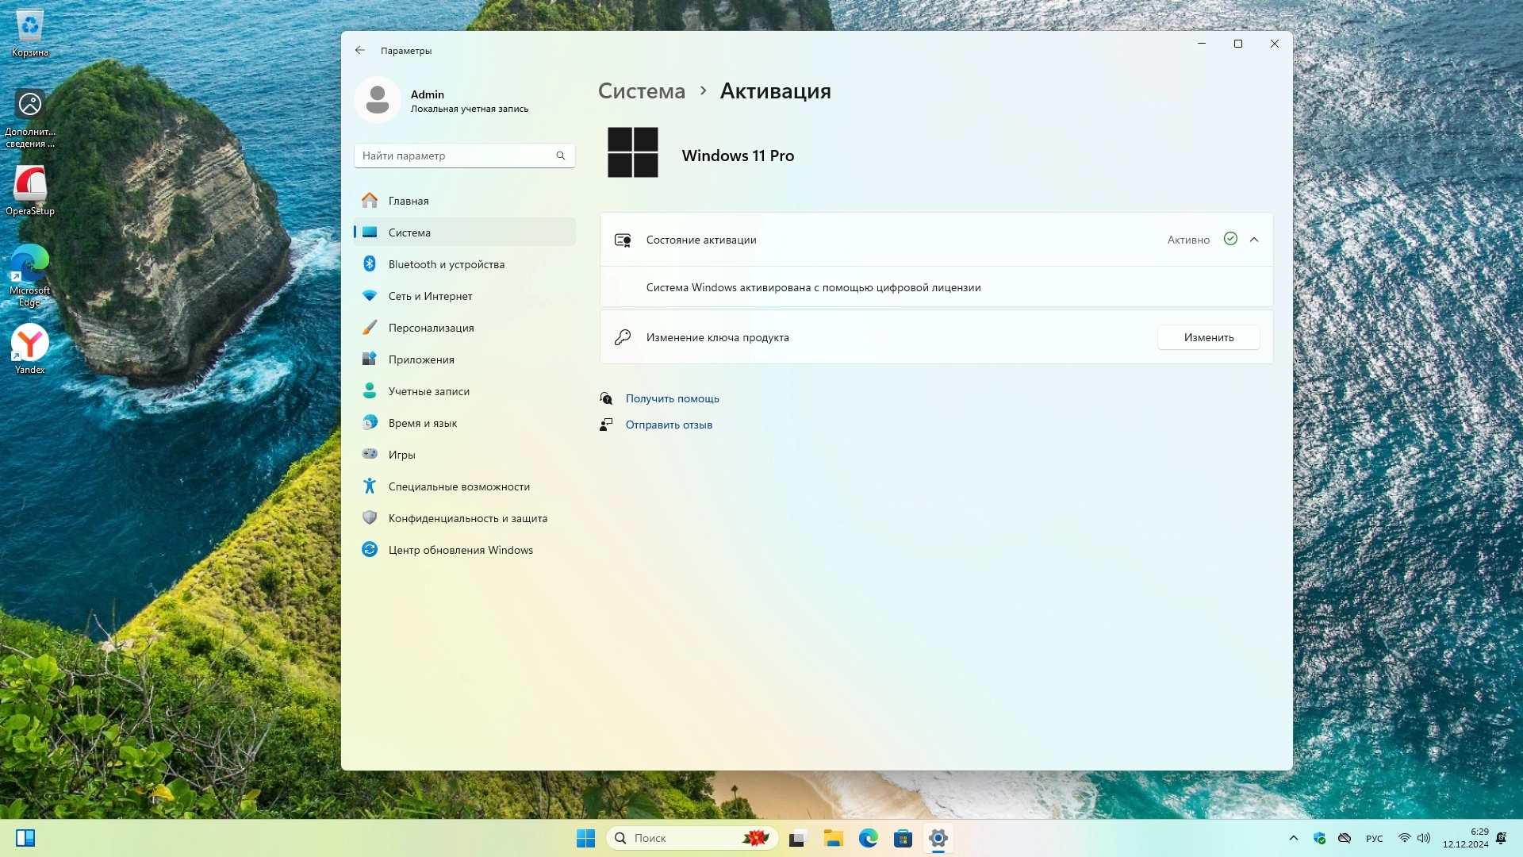Open the Windows Start menu button
This screenshot has width=1523, height=857.
coord(585,838)
